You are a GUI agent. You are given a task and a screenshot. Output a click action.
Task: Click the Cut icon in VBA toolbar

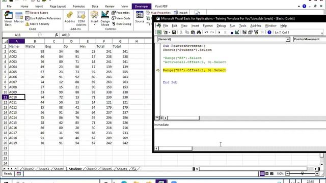click(x=181, y=33)
